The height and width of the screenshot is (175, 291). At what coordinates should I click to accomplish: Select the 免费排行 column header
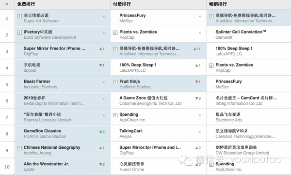point(26,4)
